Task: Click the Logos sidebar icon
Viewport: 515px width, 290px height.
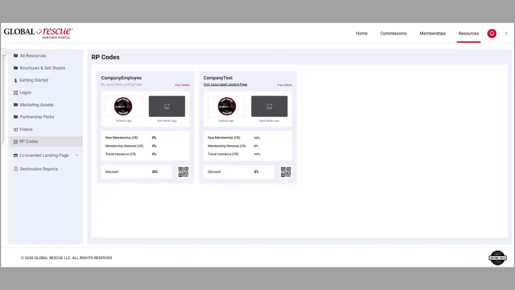Action: (16, 92)
